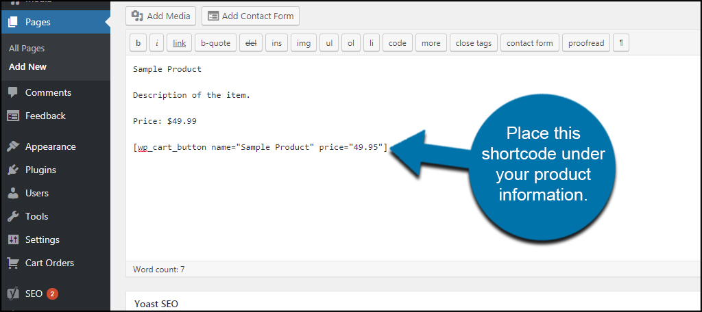Click the 'Word count: 7' status text
Screen dimensions: 702x312
159,270
